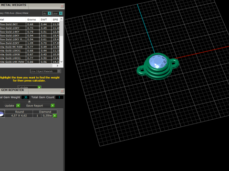Image resolution: width=229 pixels, height=171 pixels.
Task: Collapse the section handle under Total Gem Weight
Action: coord(29,102)
